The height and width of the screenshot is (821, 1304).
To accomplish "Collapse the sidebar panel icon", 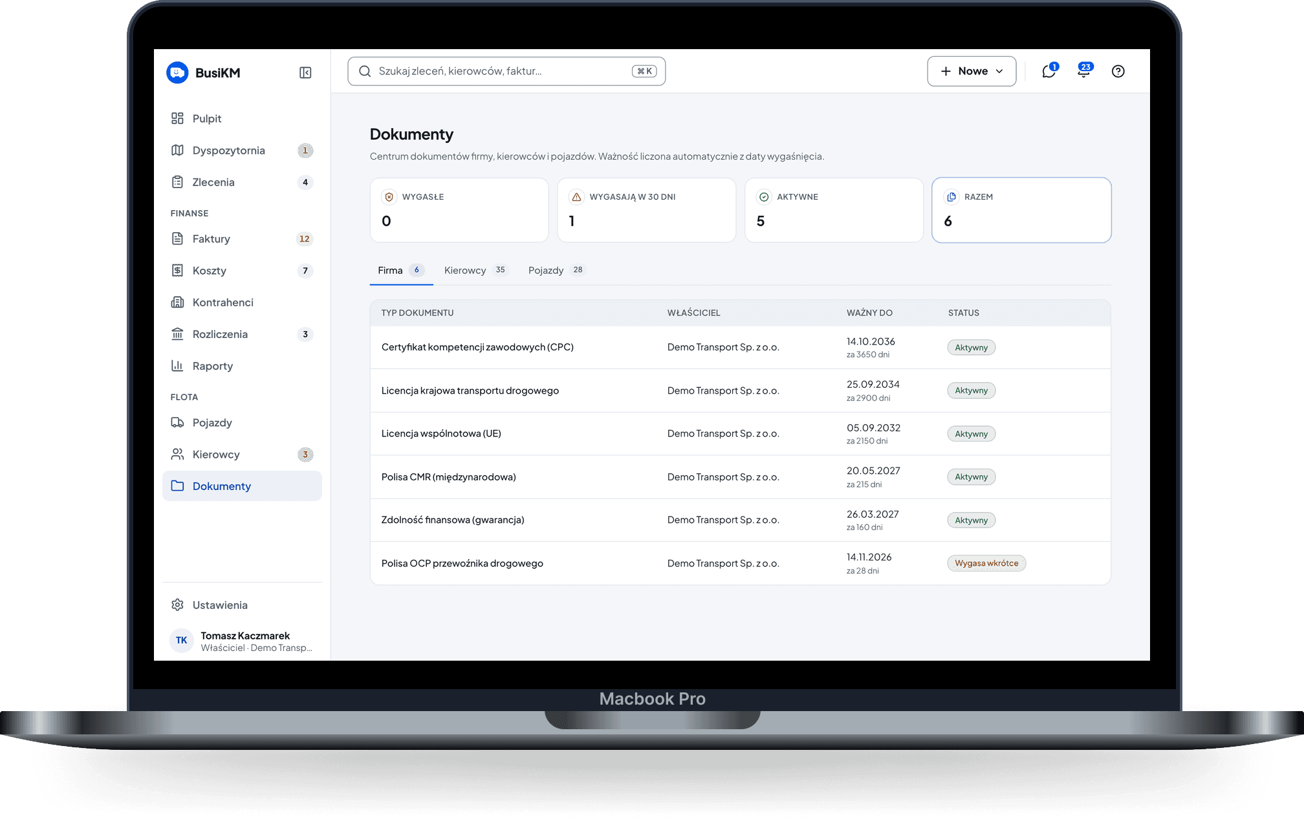I will 305,72.
